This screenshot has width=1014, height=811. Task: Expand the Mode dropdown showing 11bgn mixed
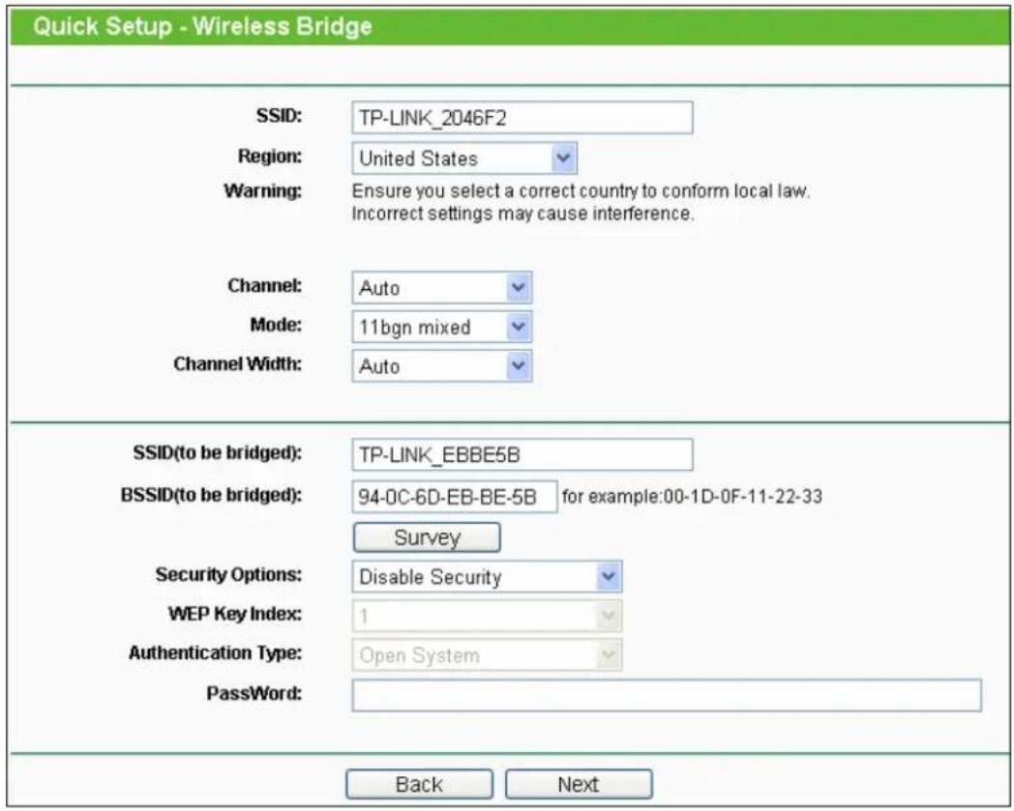[x=441, y=327]
